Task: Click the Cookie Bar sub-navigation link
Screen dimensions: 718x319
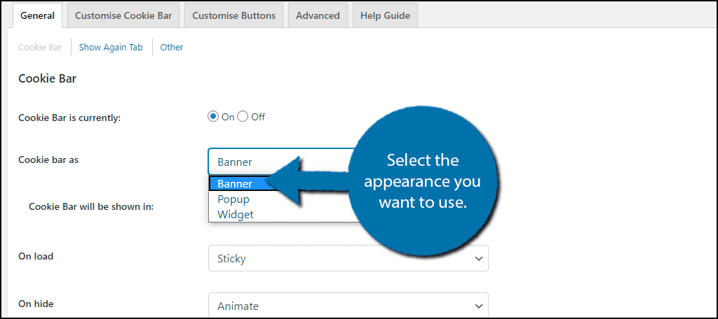Action: click(x=40, y=47)
